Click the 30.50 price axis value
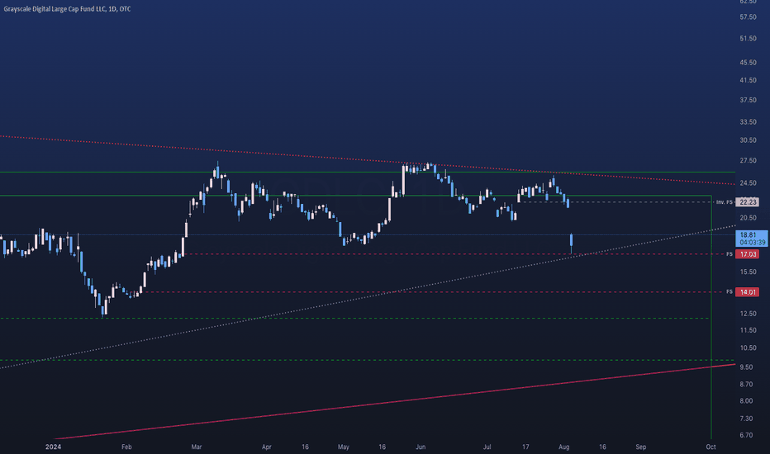This screenshot has height=454, width=770. pyautogui.click(x=748, y=140)
